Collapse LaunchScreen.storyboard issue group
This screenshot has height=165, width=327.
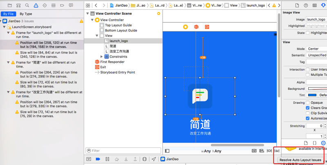point(4,27)
